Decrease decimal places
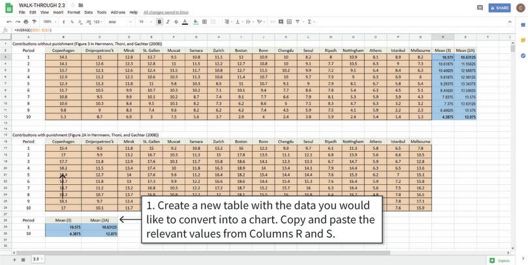This screenshot has height=265, width=528. coord(80,22)
